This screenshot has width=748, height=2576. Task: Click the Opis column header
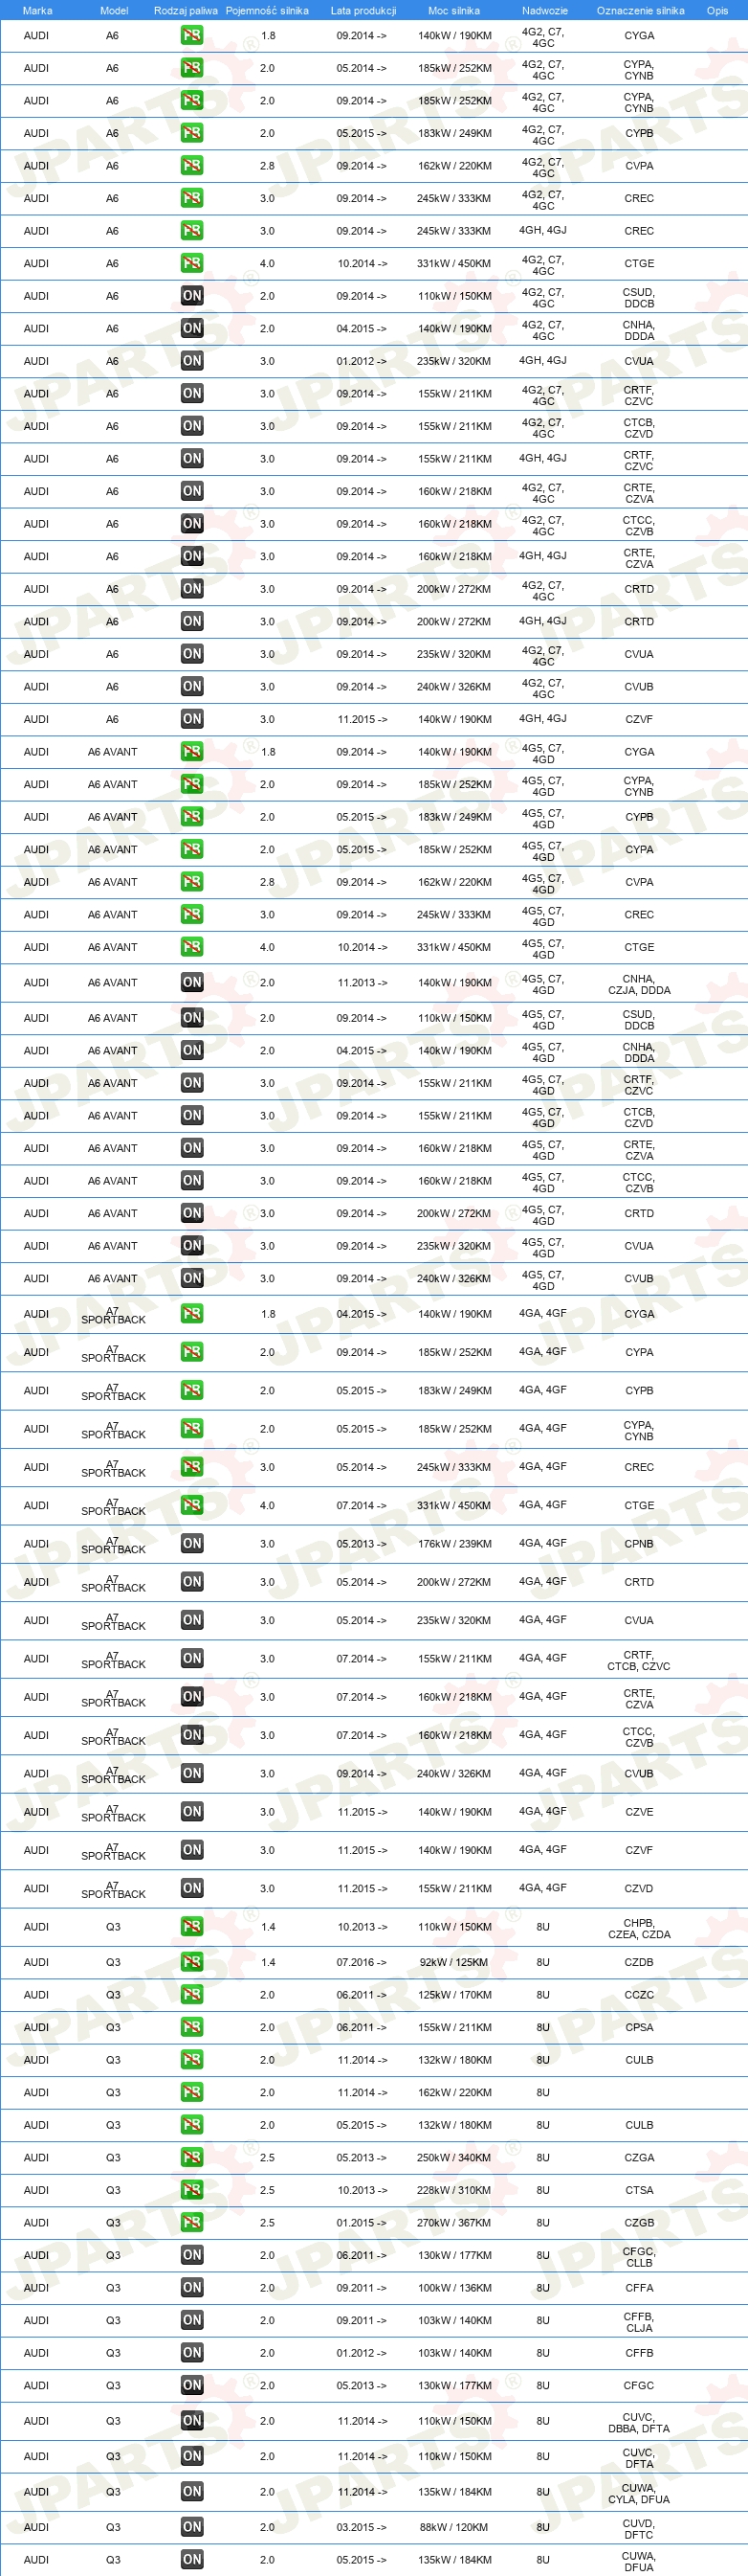(717, 11)
